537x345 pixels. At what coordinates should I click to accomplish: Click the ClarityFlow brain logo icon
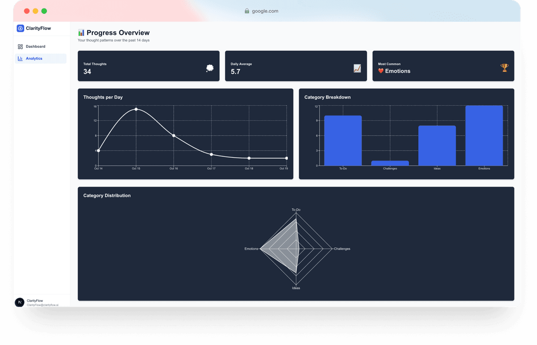[x=20, y=28]
